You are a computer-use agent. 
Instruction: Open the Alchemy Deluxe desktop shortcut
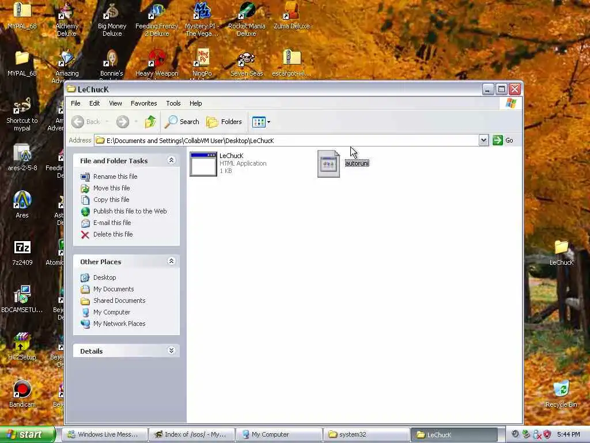click(67, 20)
